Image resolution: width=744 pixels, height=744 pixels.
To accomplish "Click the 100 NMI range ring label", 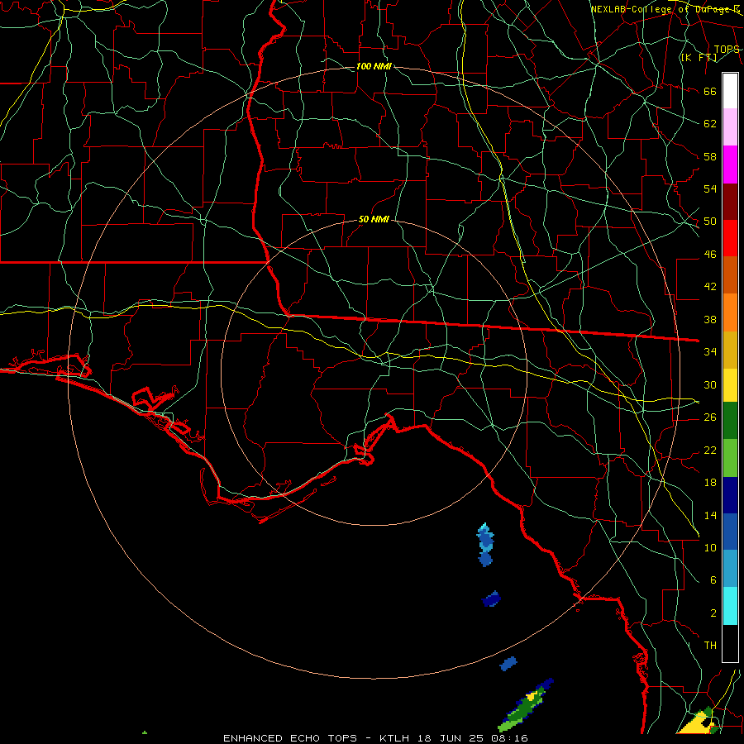I will coord(374,66).
